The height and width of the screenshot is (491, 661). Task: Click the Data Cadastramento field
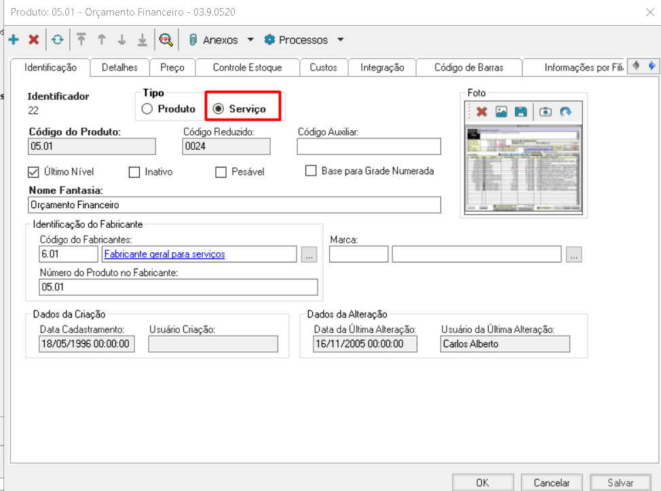(x=87, y=344)
